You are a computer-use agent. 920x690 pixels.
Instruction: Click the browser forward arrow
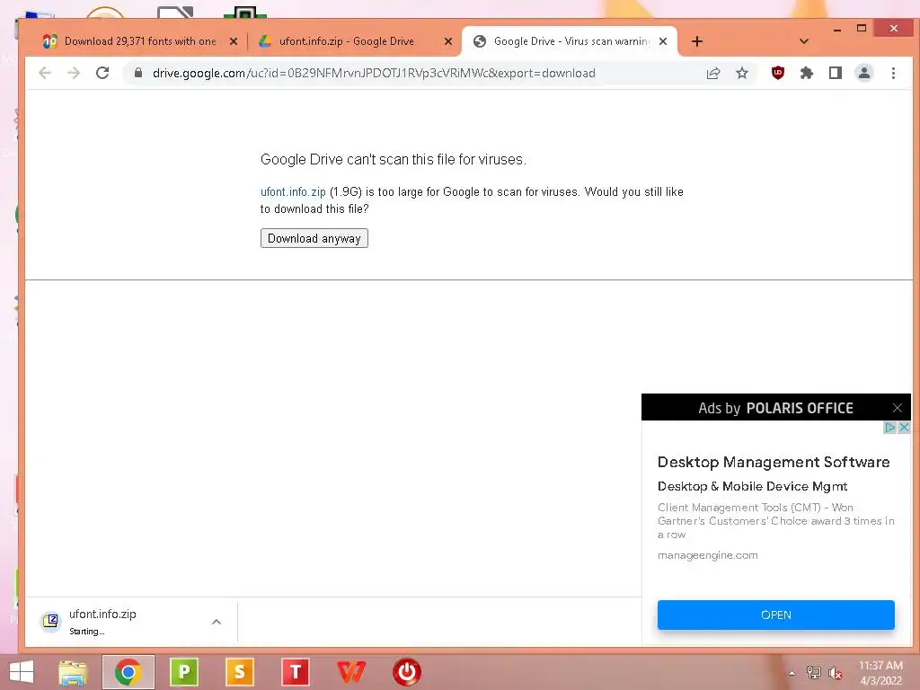tap(74, 73)
